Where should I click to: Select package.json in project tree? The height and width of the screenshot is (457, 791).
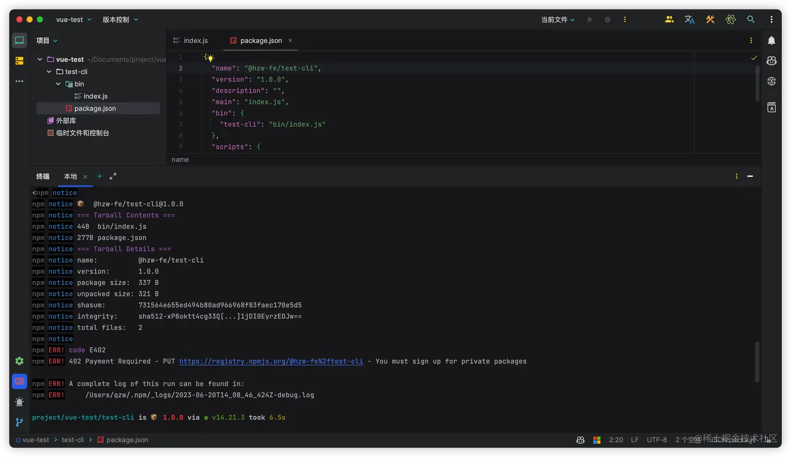[98, 108]
